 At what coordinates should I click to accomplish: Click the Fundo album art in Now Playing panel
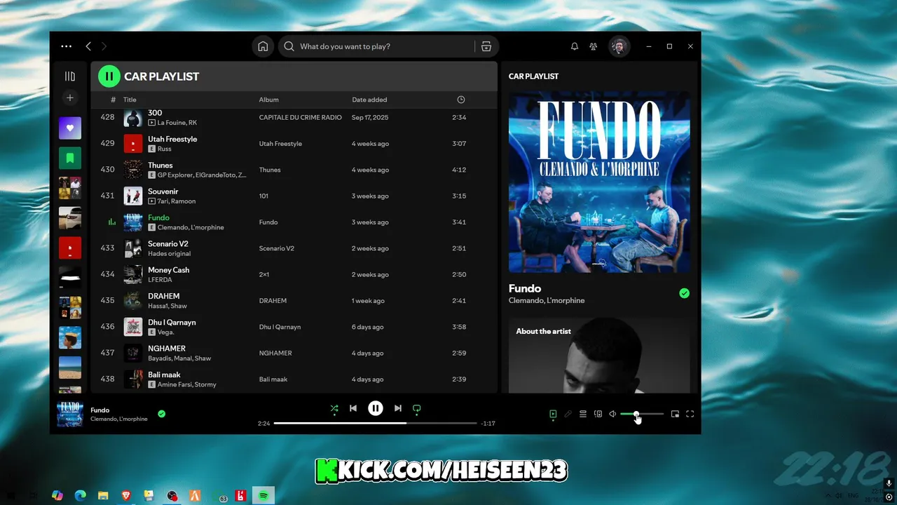pyautogui.click(x=599, y=182)
